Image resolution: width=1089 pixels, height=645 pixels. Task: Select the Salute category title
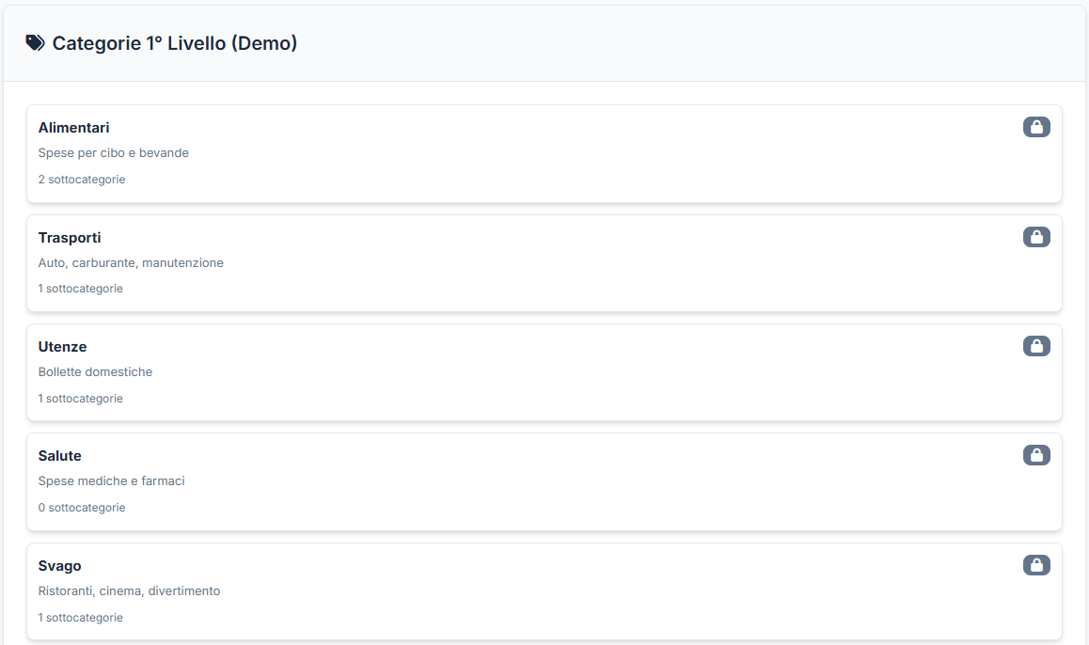pyautogui.click(x=60, y=456)
